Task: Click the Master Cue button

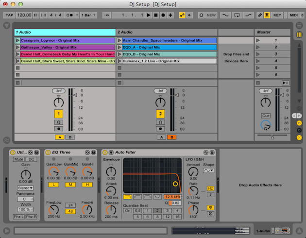Action: [x=266, y=116]
